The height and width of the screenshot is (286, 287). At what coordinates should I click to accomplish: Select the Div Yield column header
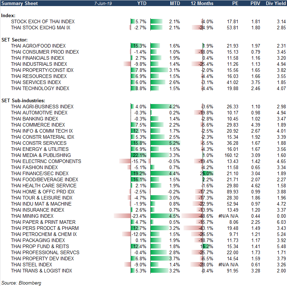coord(276,3)
